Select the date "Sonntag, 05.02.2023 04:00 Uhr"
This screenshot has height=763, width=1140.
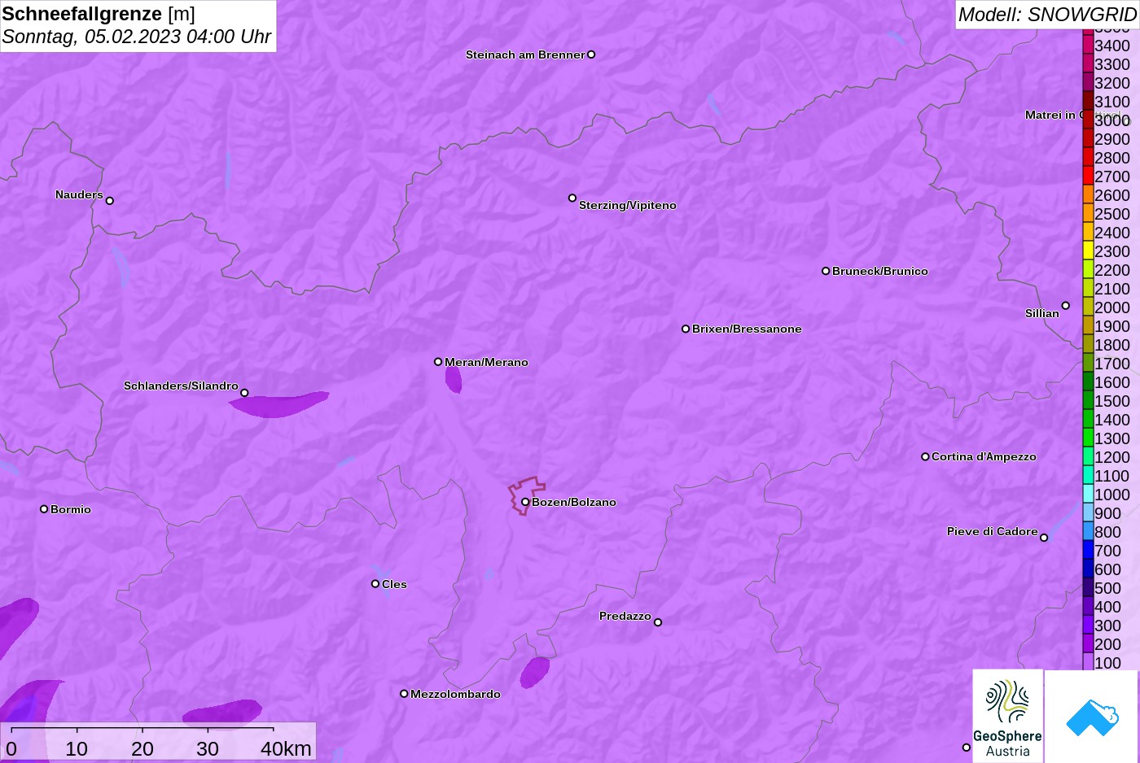pyautogui.click(x=137, y=37)
